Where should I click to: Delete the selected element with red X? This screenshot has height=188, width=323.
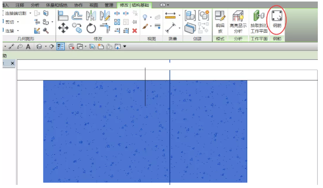pos(134,31)
